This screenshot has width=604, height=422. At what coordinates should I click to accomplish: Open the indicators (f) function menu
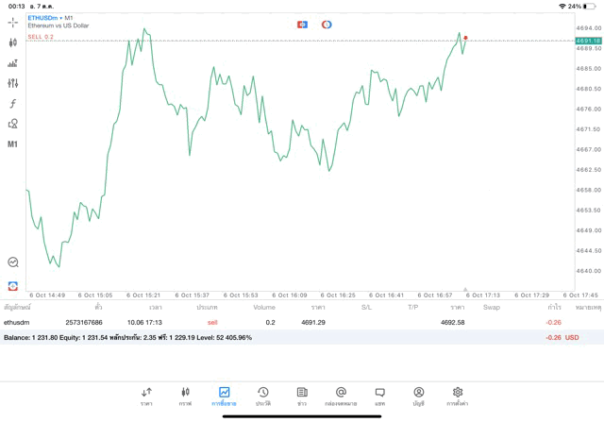click(x=13, y=103)
